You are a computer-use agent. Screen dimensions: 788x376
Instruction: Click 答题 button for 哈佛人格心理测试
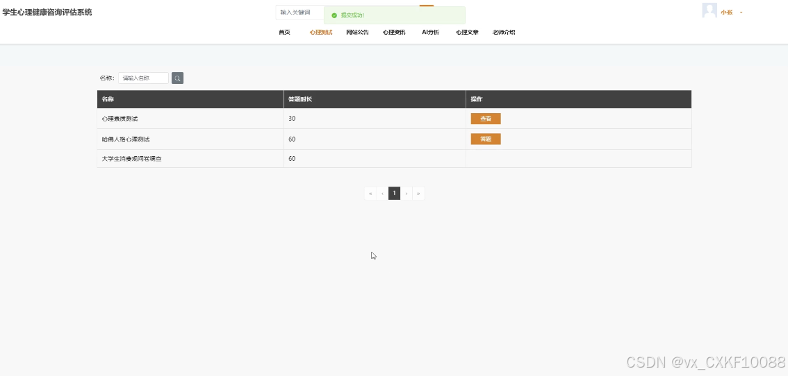tap(486, 139)
